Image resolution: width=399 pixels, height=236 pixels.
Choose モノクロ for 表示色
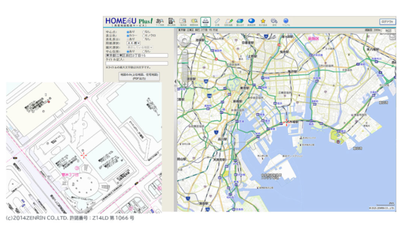tap(144, 35)
